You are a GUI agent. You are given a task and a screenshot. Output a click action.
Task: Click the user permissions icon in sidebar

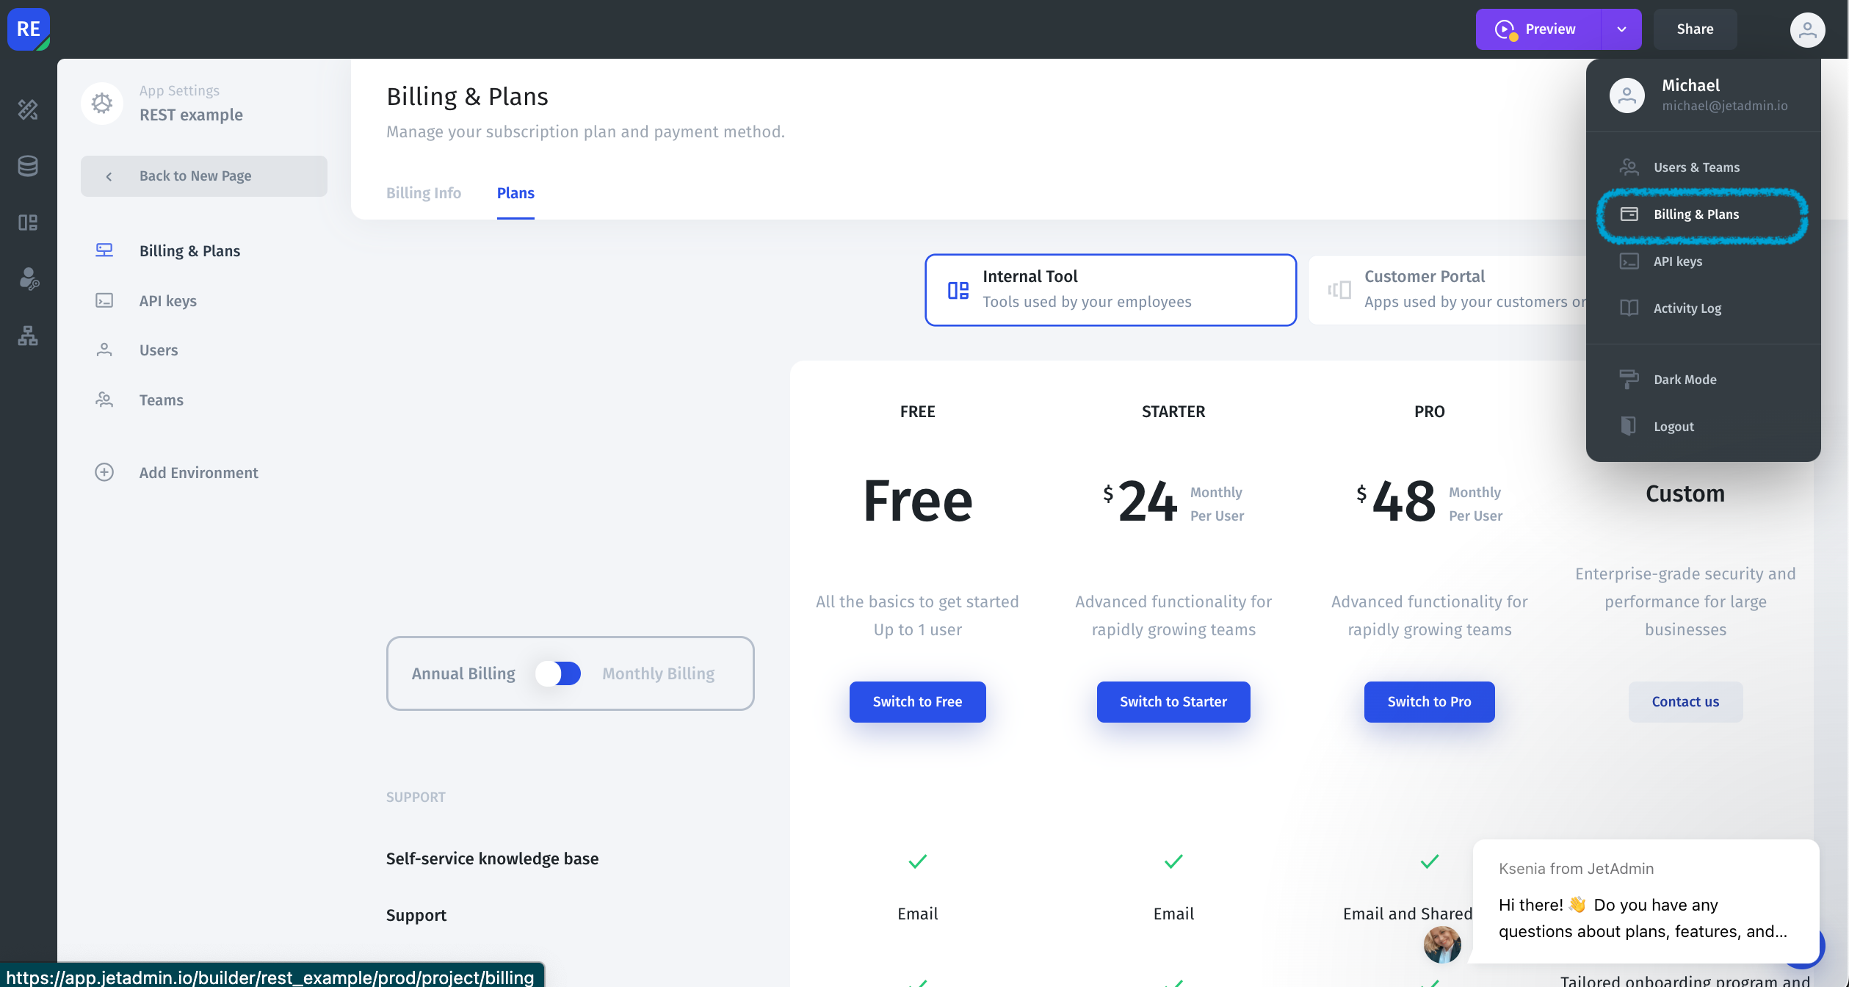(x=28, y=279)
